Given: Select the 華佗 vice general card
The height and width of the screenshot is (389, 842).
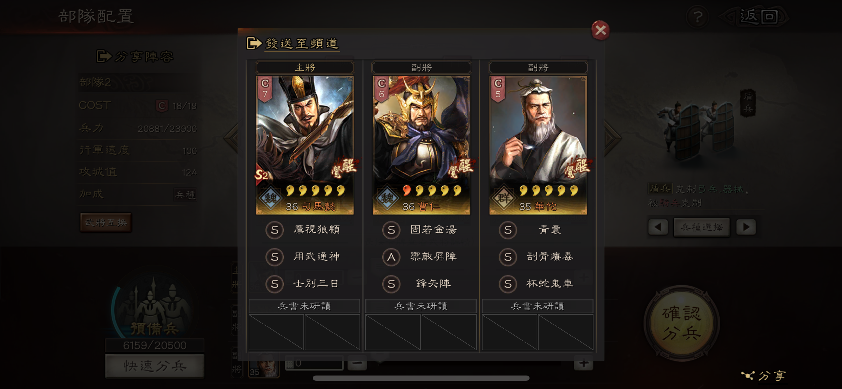Looking at the screenshot, I should point(538,145).
